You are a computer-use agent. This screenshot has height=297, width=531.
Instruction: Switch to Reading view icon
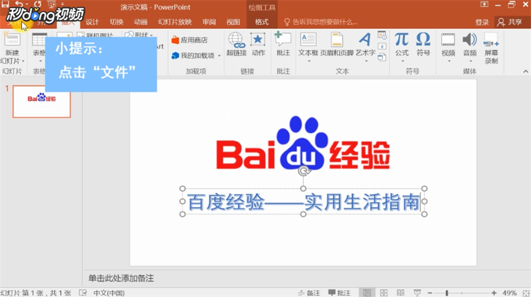pyautogui.click(x=400, y=293)
